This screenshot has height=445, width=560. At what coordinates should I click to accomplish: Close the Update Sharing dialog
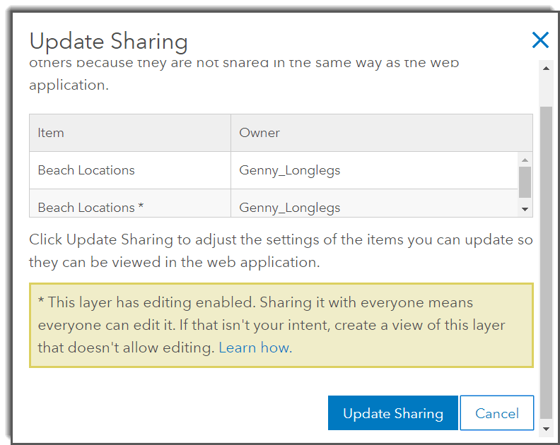tap(540, 40)
